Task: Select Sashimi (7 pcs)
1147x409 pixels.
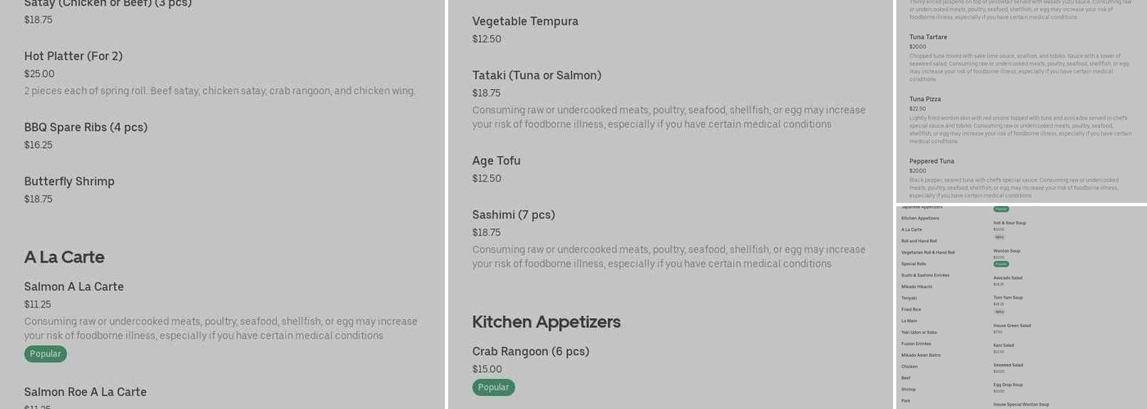Action: [x=514, y=215]
